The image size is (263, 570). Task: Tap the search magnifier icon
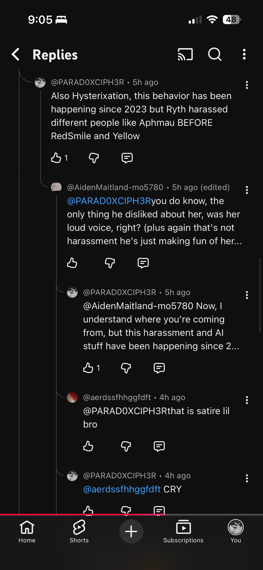[x=215, y=54]
